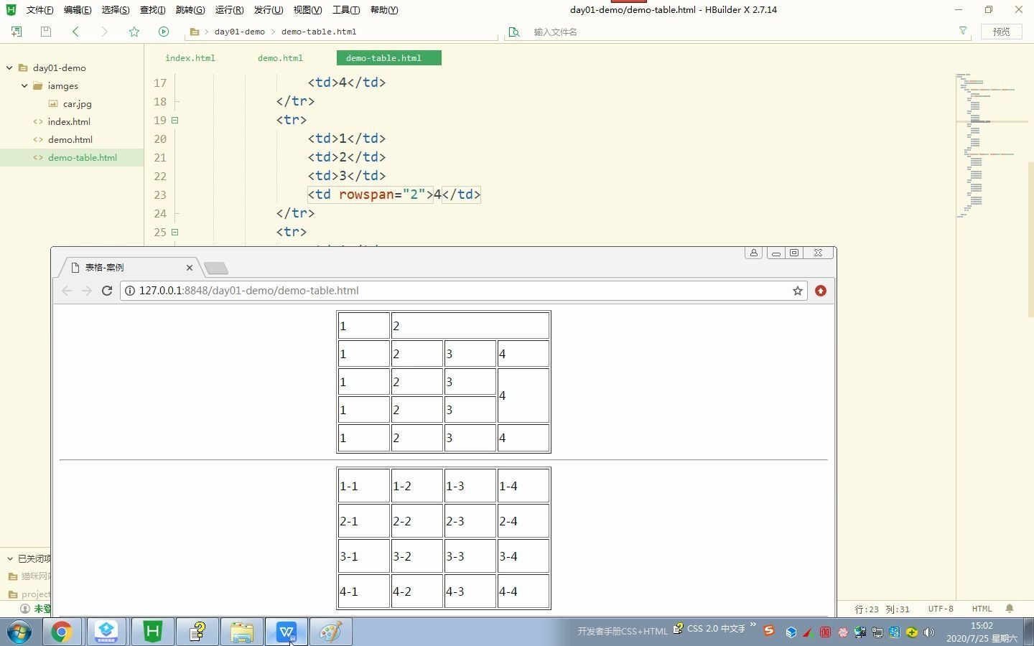The height and width of the screenshot is (646, 1034).
Task: Open HBuilder from the taskbar
Action: (152, 632)
